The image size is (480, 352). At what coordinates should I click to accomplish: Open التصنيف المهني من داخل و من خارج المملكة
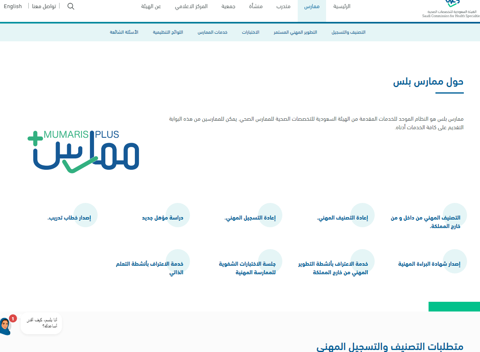click(425, 222)
